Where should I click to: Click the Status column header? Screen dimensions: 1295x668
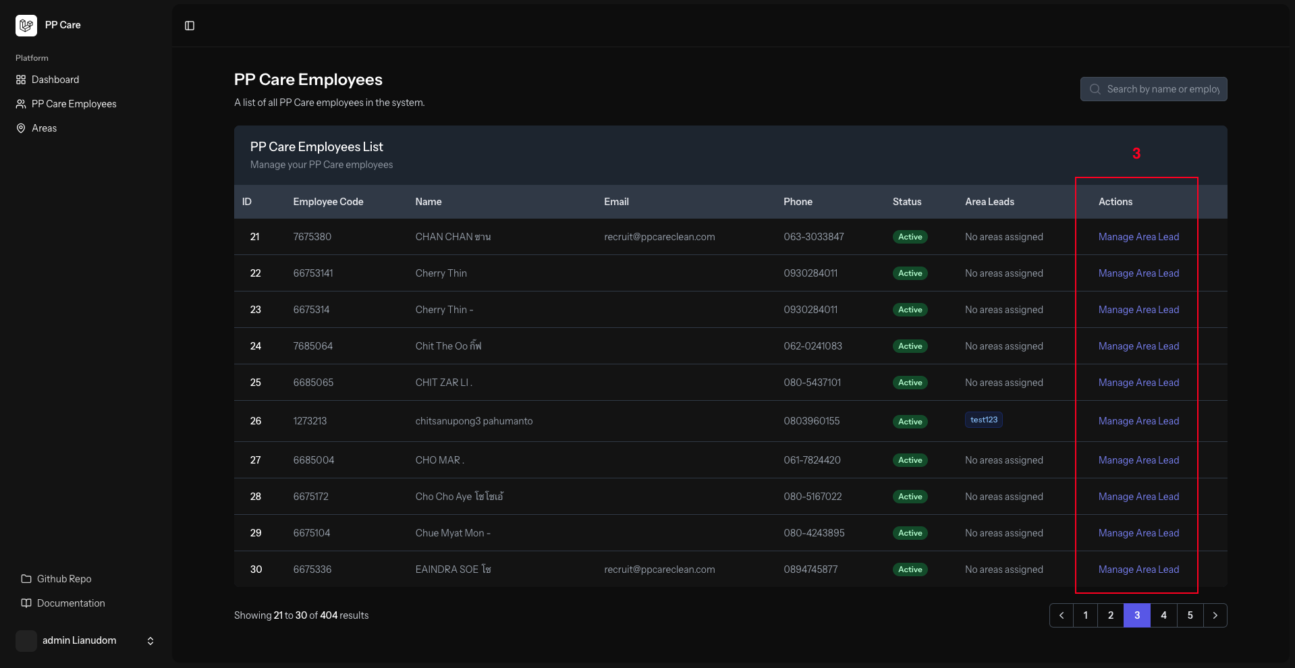[906, 202]
